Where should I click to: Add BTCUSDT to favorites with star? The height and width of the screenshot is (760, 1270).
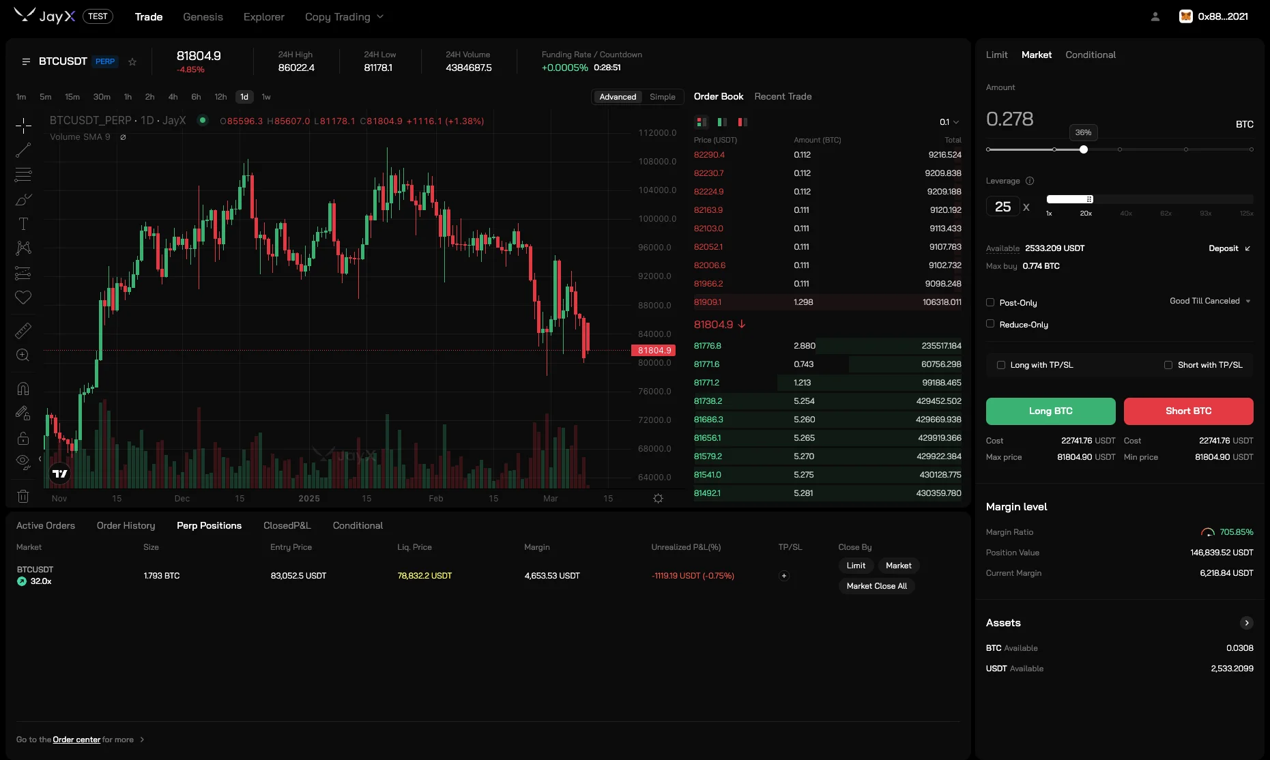[x=132, y=62]
